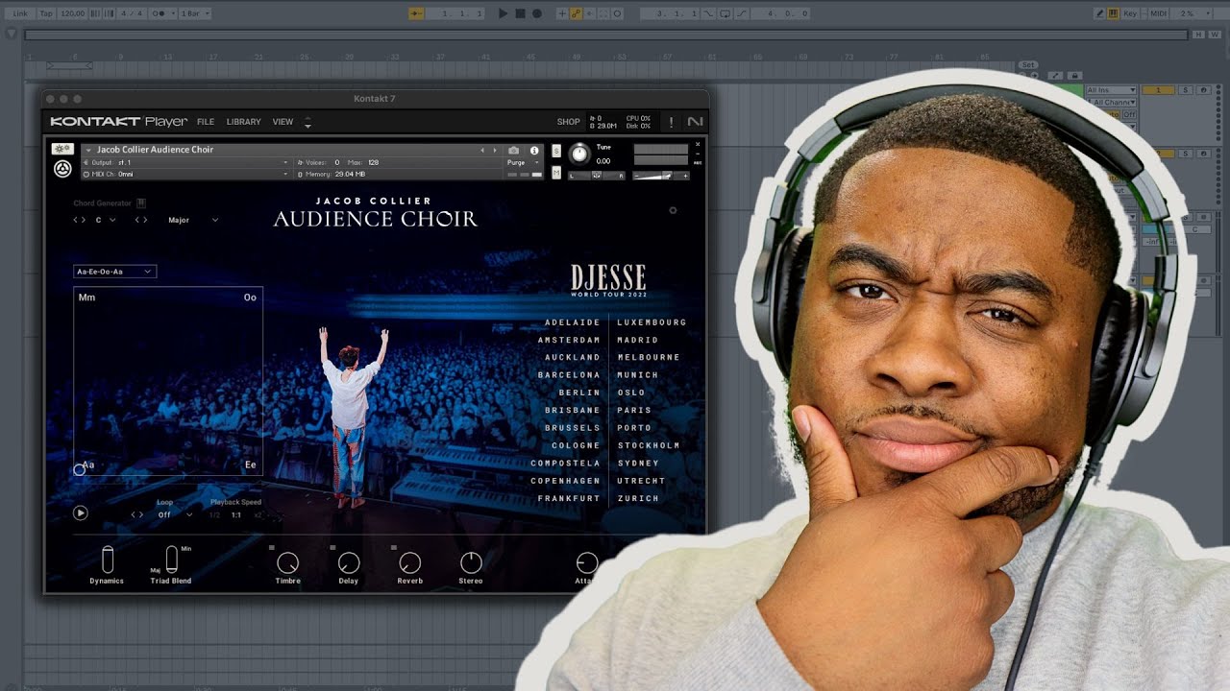Click the Stereo knob
This screenshot has width=1230, height=691.
471,562
